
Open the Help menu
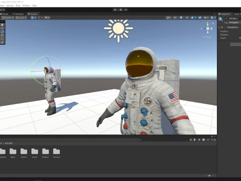34,6
